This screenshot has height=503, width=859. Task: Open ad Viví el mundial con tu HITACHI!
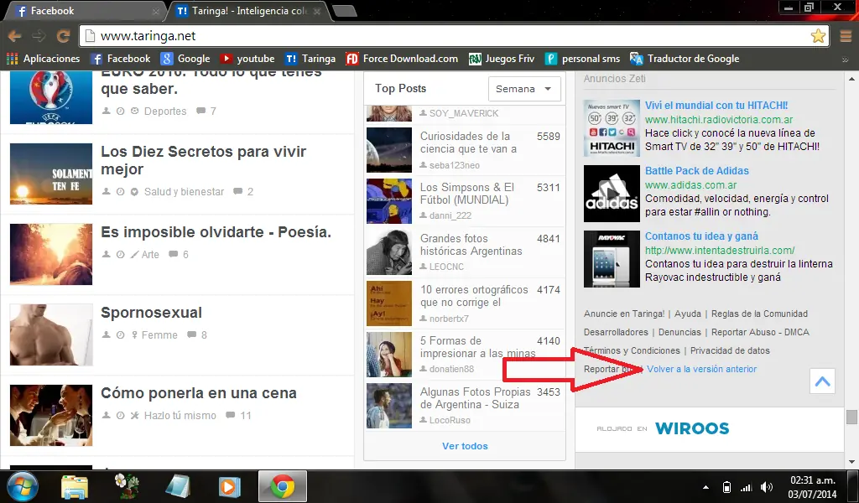(x=716, y=106)
